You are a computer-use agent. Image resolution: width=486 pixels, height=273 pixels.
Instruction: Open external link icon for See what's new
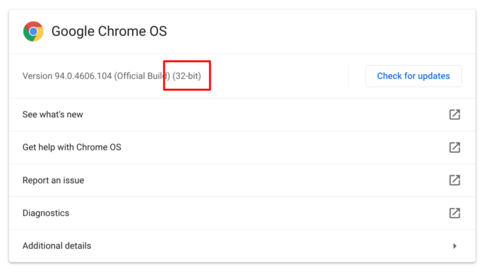[454, 114]
